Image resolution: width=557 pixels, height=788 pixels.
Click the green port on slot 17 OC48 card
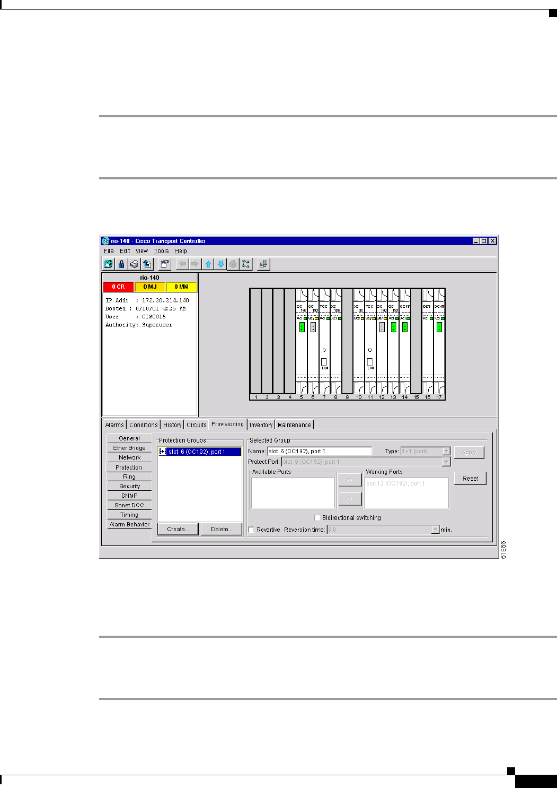click(x=439, y=327)
